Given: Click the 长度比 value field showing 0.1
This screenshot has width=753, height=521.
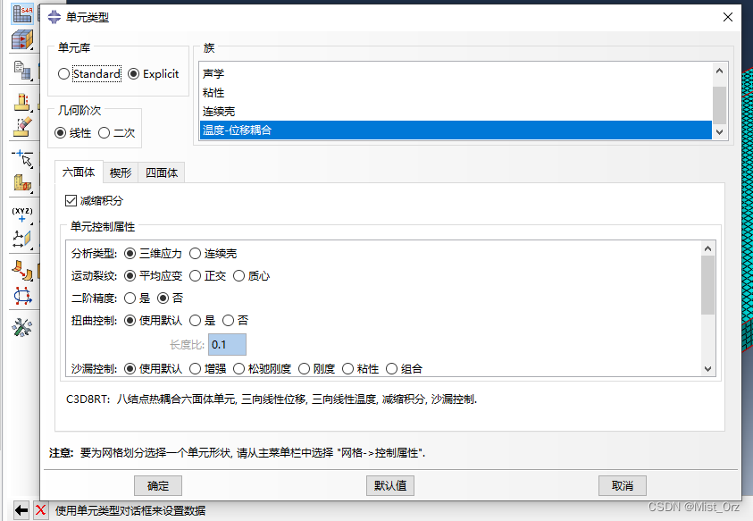Looking at the screenshot, I should coord(226,344).
